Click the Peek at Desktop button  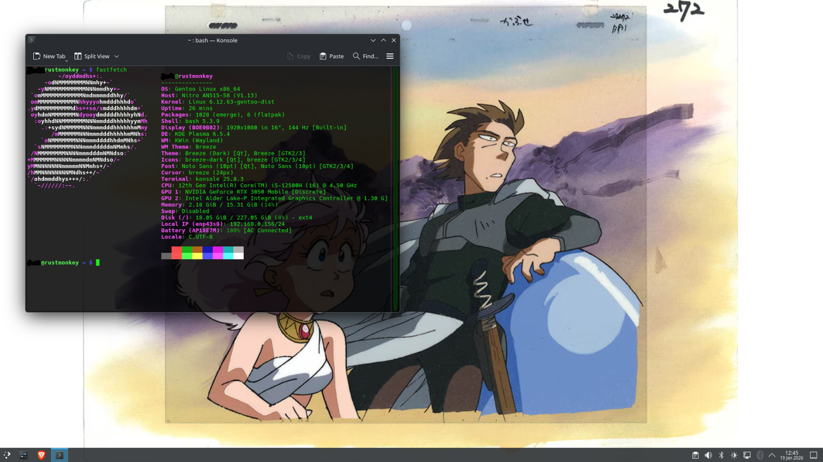click(813, 455)
